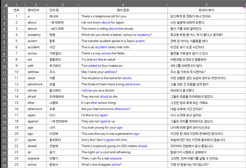Click the meaning cell '학원'
The width and height of the screenshot is (246, 168).
63,35
